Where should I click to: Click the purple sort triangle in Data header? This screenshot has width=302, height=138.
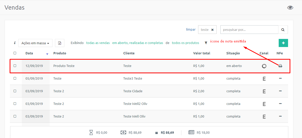47,54
